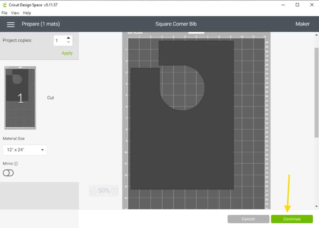This screenshot has width=319, height=228.
Task: Toggle the Mirror switch
Action: (8, 173)
